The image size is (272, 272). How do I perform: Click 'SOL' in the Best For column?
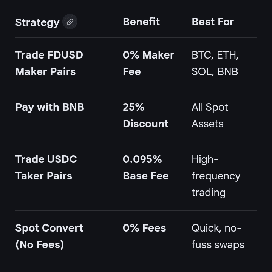[202, 72]
